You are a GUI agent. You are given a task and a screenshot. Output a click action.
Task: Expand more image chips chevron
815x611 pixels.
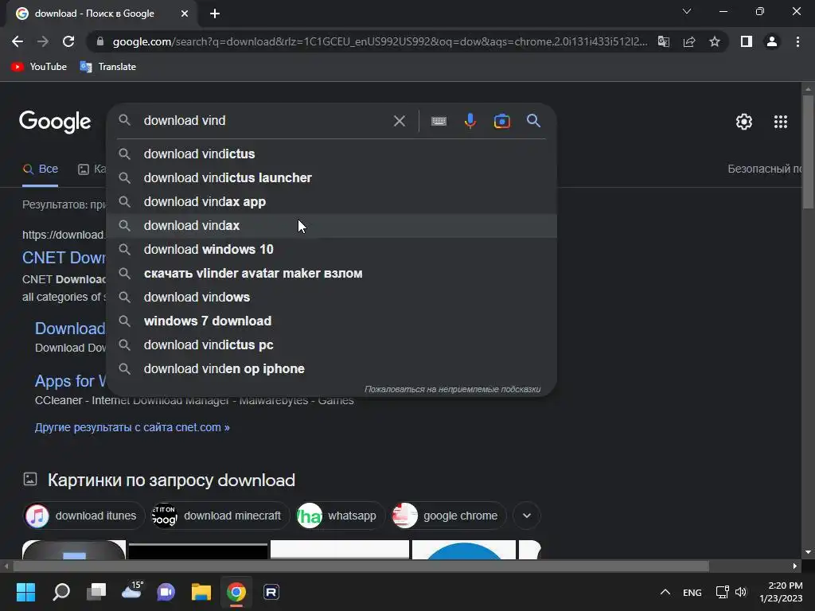point(527,516)
